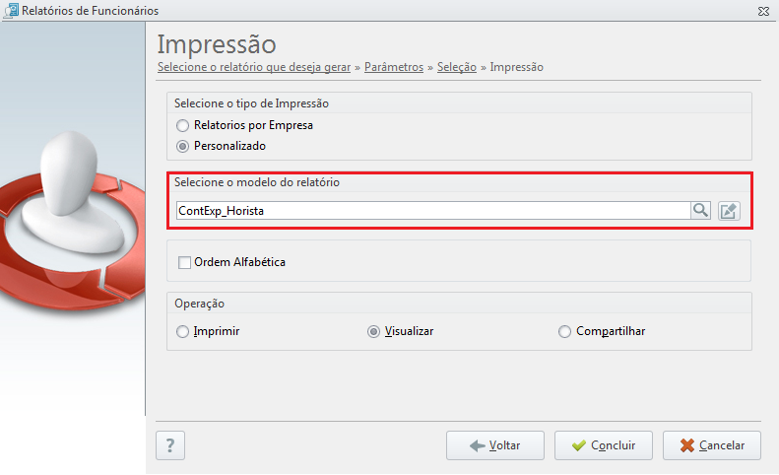Click the Concluir button
Viewport: 779px width, 475px height.
[604, 445]
